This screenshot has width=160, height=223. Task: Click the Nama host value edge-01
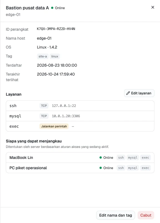(x=44, y=38)
